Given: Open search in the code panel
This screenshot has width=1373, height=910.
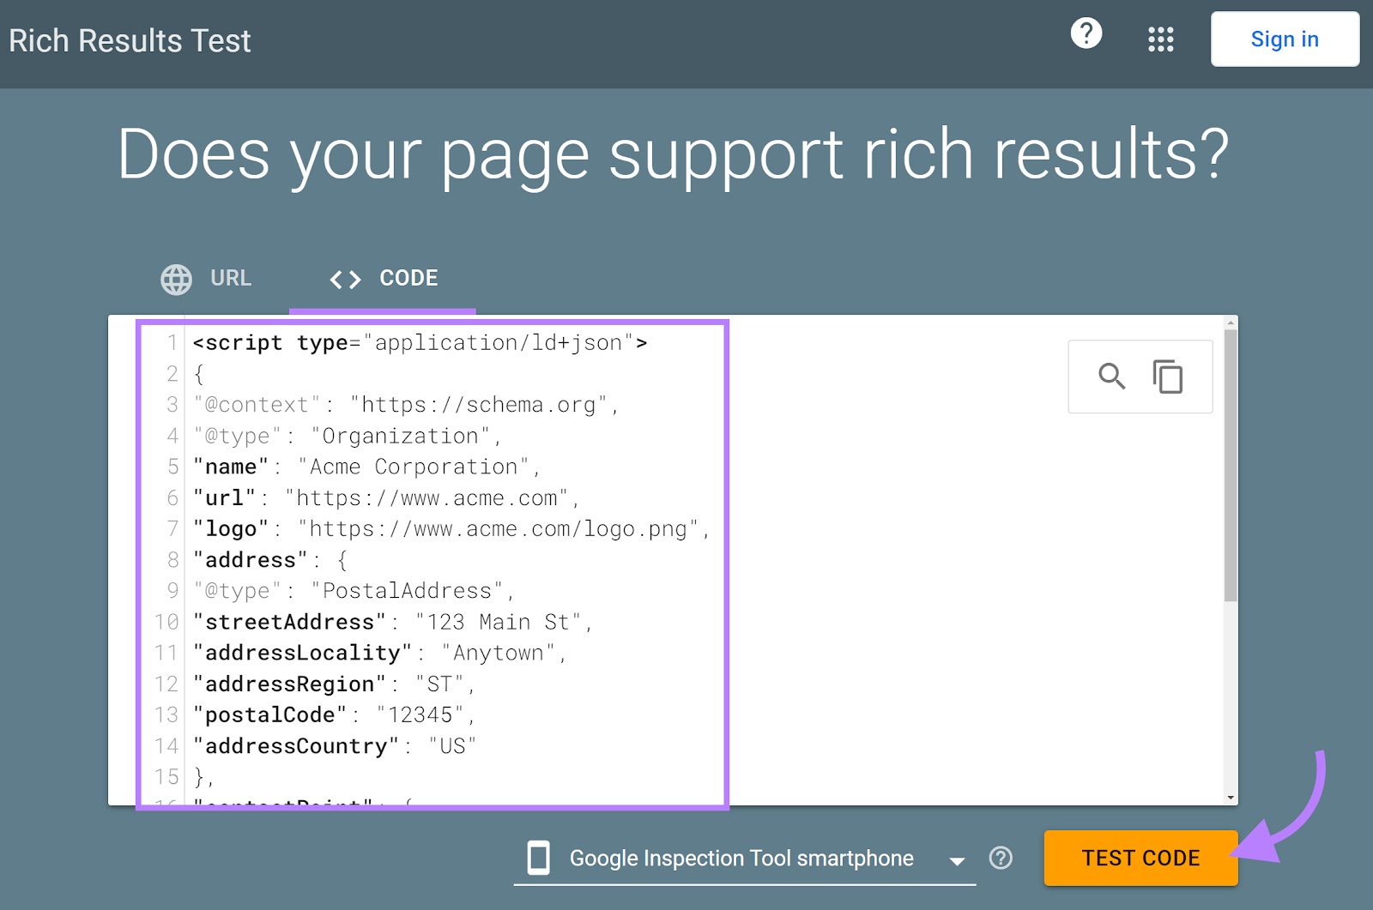Looking at the screenshot, I should [1111, 377].
